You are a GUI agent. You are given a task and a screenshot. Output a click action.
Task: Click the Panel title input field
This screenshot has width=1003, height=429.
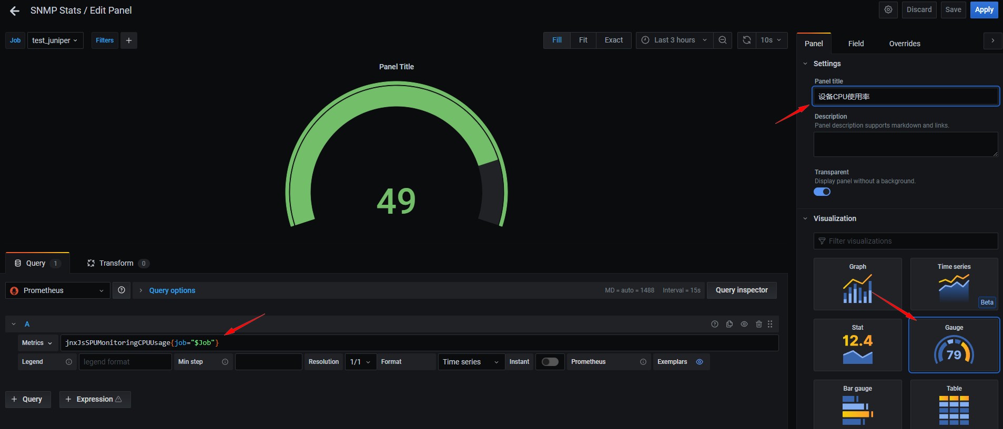905,97
